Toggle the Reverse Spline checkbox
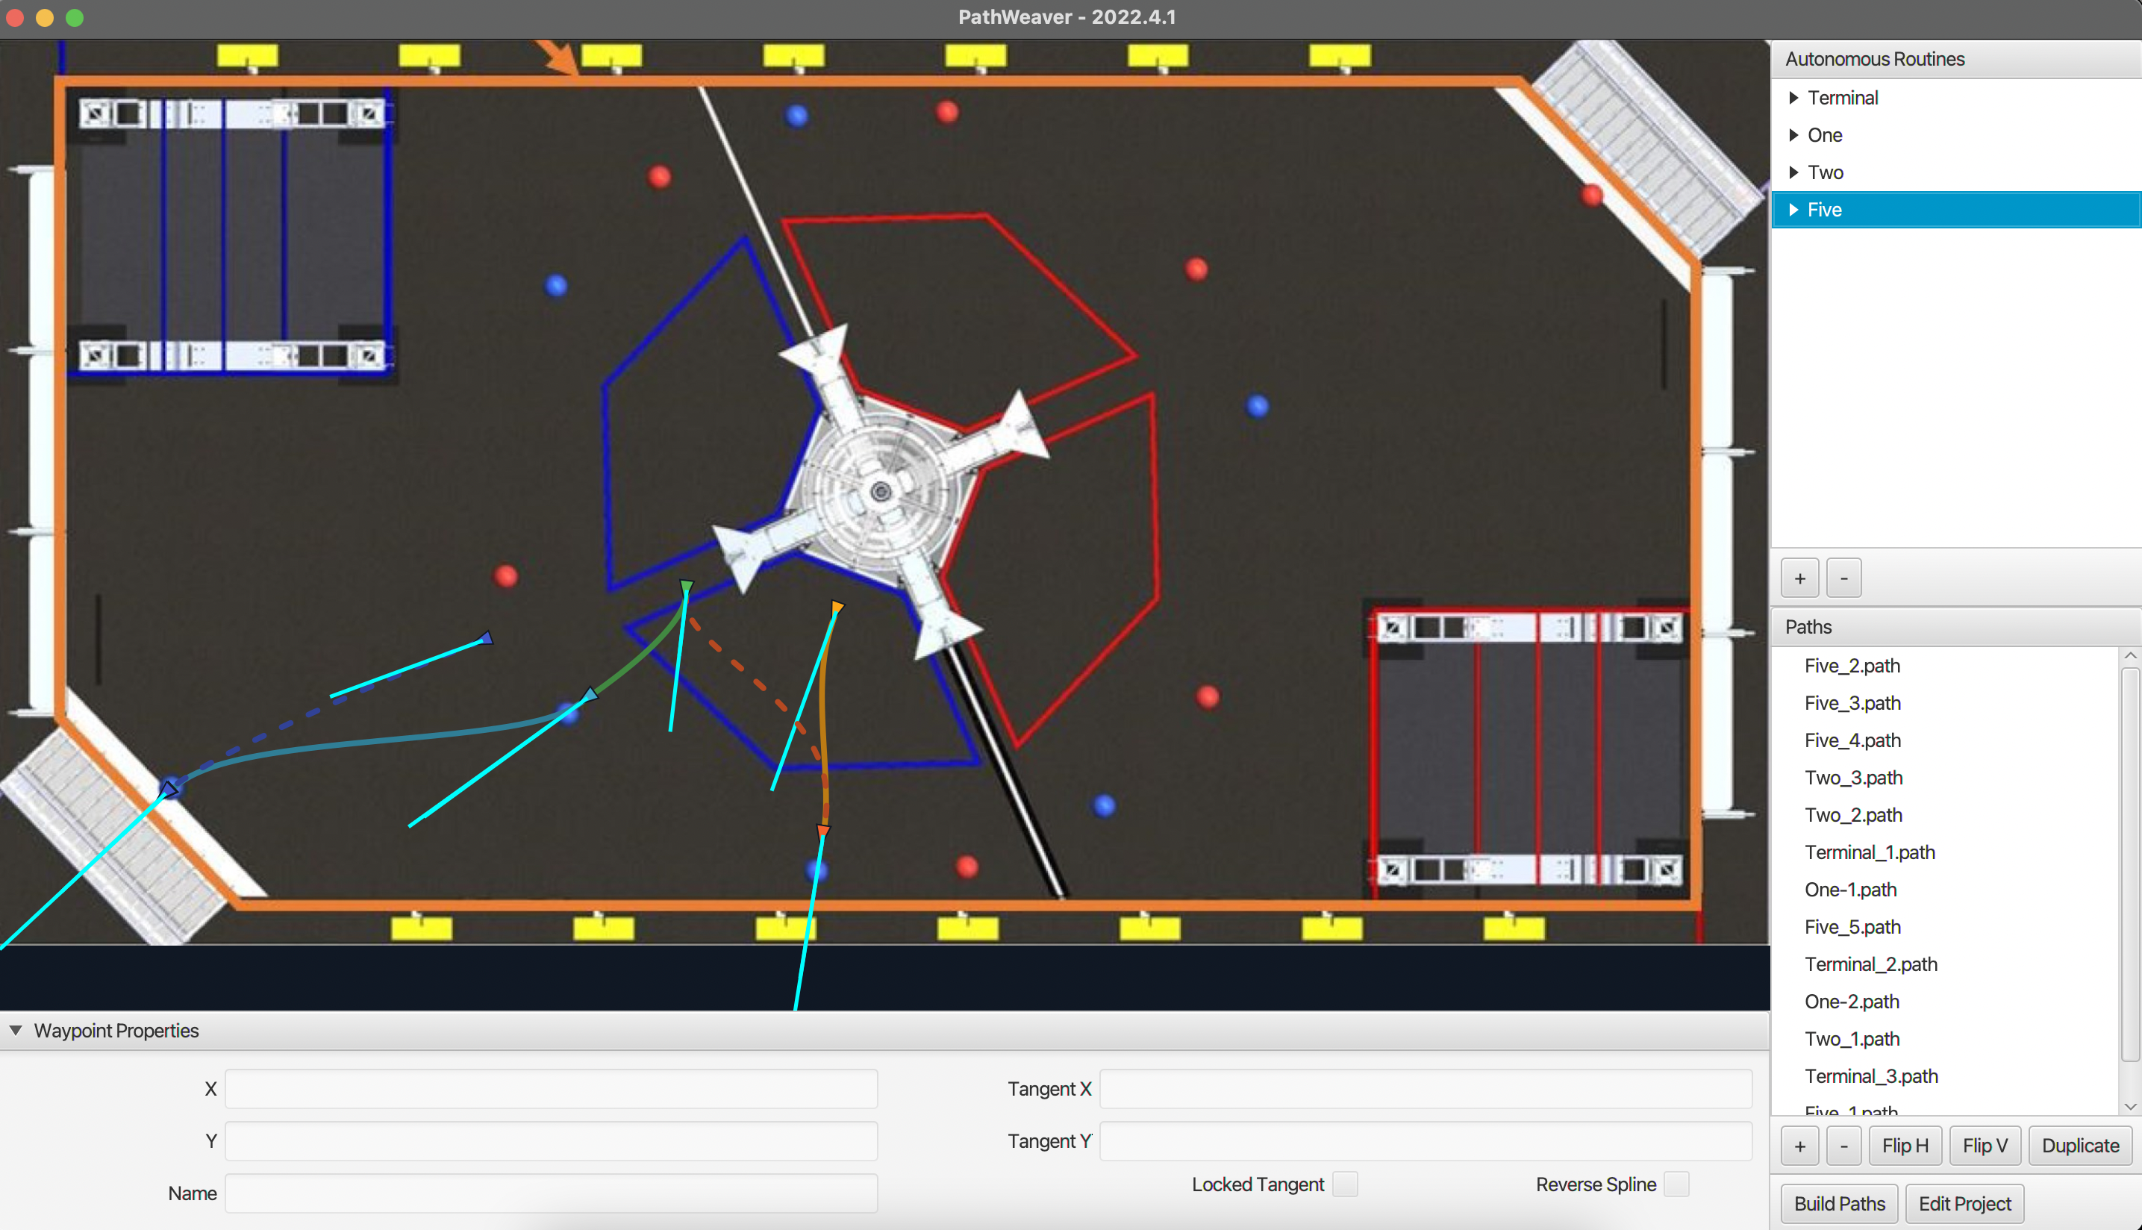 pyautogui.click(x=1676, y=1184)
